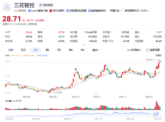Select the 月K chart tab

[x=59, y=50]
